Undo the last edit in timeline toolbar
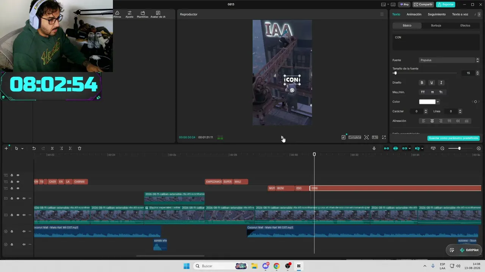Screen dimensions: 485x272 coord(34,148)
